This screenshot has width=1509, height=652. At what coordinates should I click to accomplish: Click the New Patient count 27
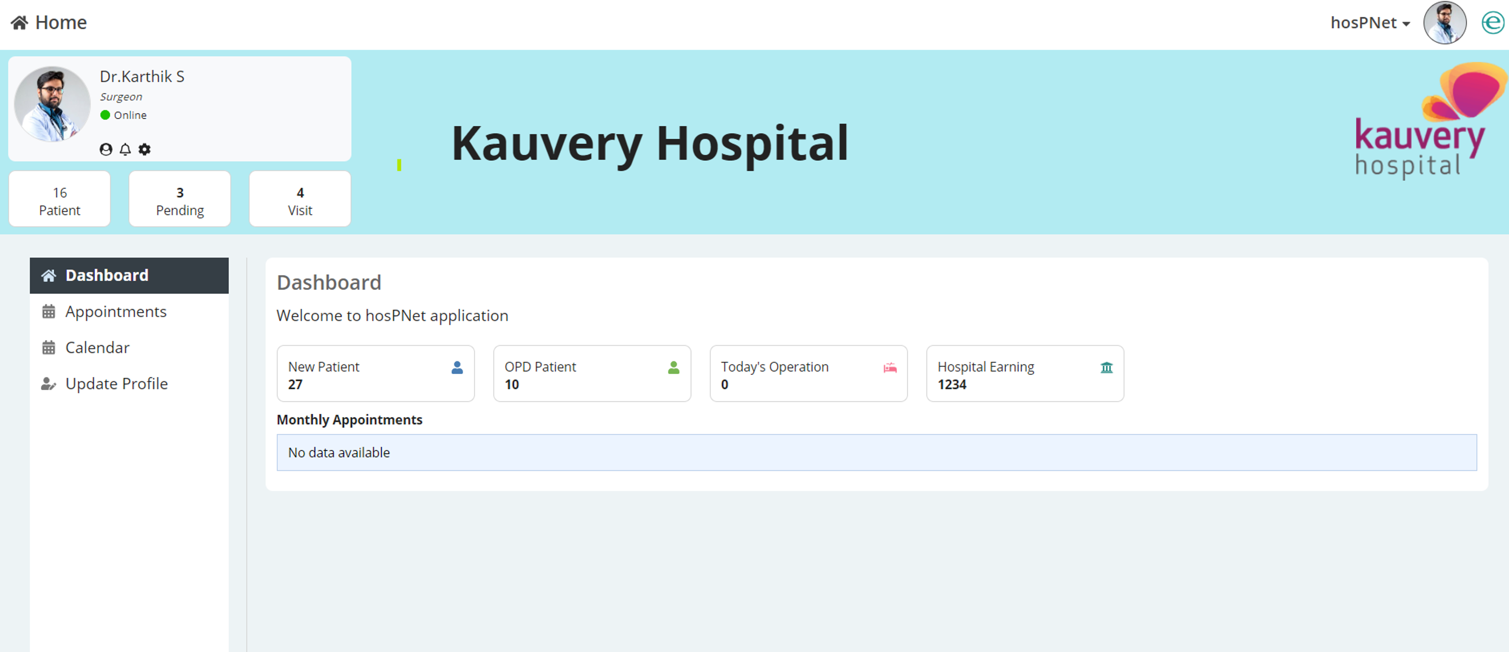[x=295, y=385]
